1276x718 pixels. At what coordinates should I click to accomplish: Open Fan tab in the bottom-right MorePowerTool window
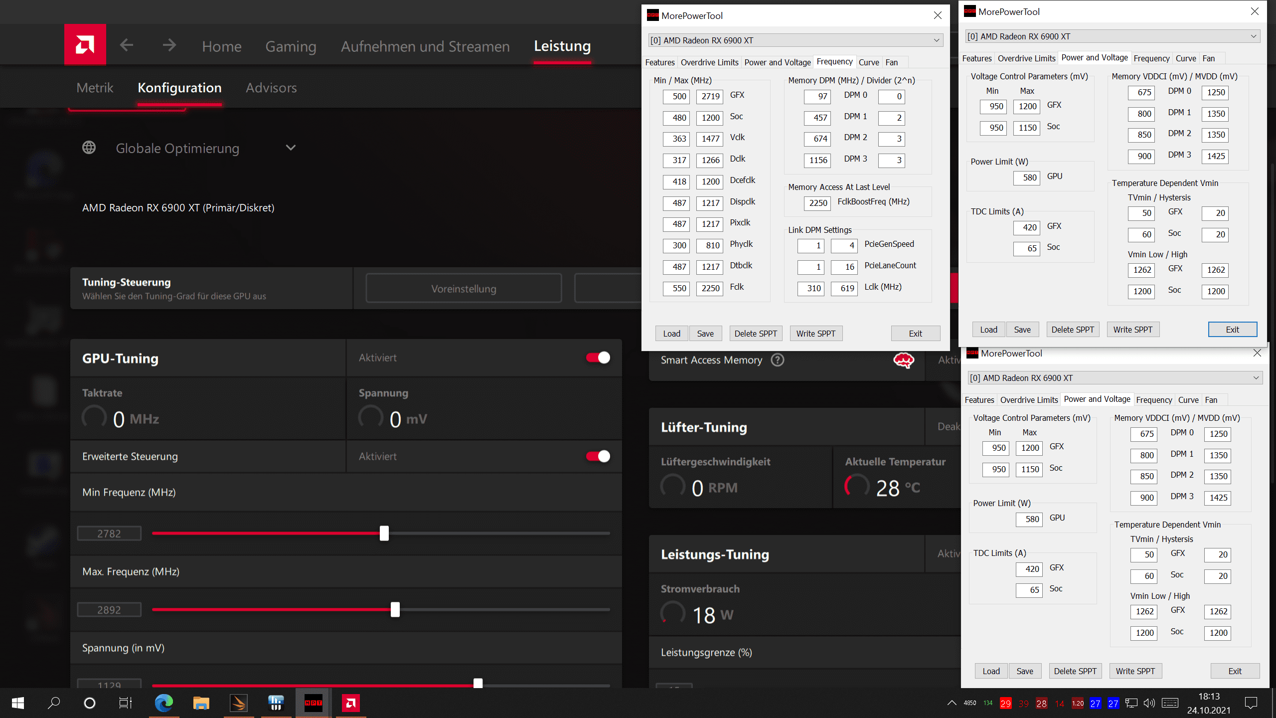point(1211,400)
